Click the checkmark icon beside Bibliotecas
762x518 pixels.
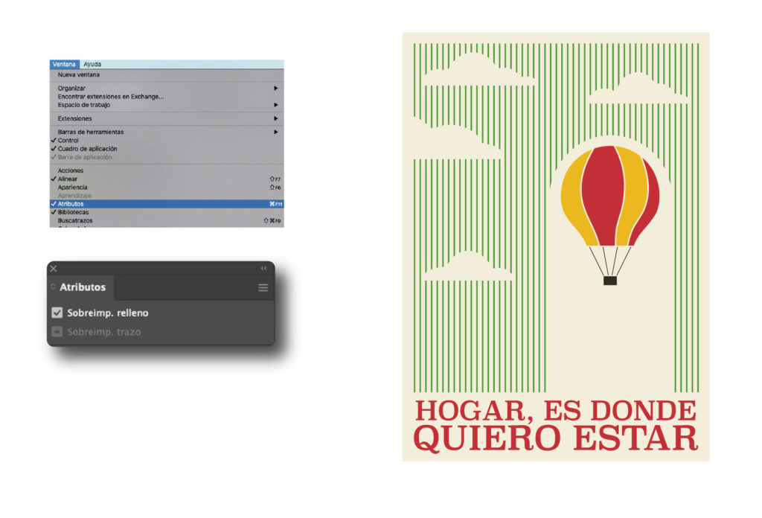(x=53, y=213)
